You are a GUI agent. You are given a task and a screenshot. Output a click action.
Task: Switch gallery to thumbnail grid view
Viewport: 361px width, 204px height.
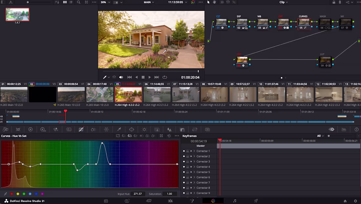pyautogui.click(x=65, y=2)
